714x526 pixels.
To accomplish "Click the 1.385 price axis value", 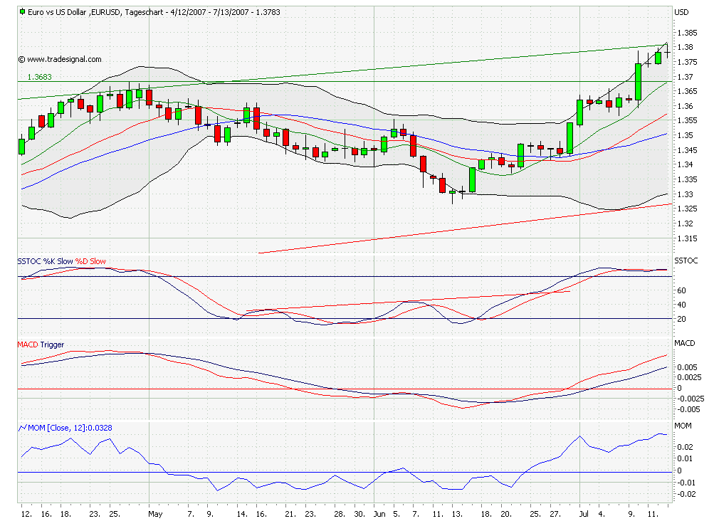I will click(687, 33).
